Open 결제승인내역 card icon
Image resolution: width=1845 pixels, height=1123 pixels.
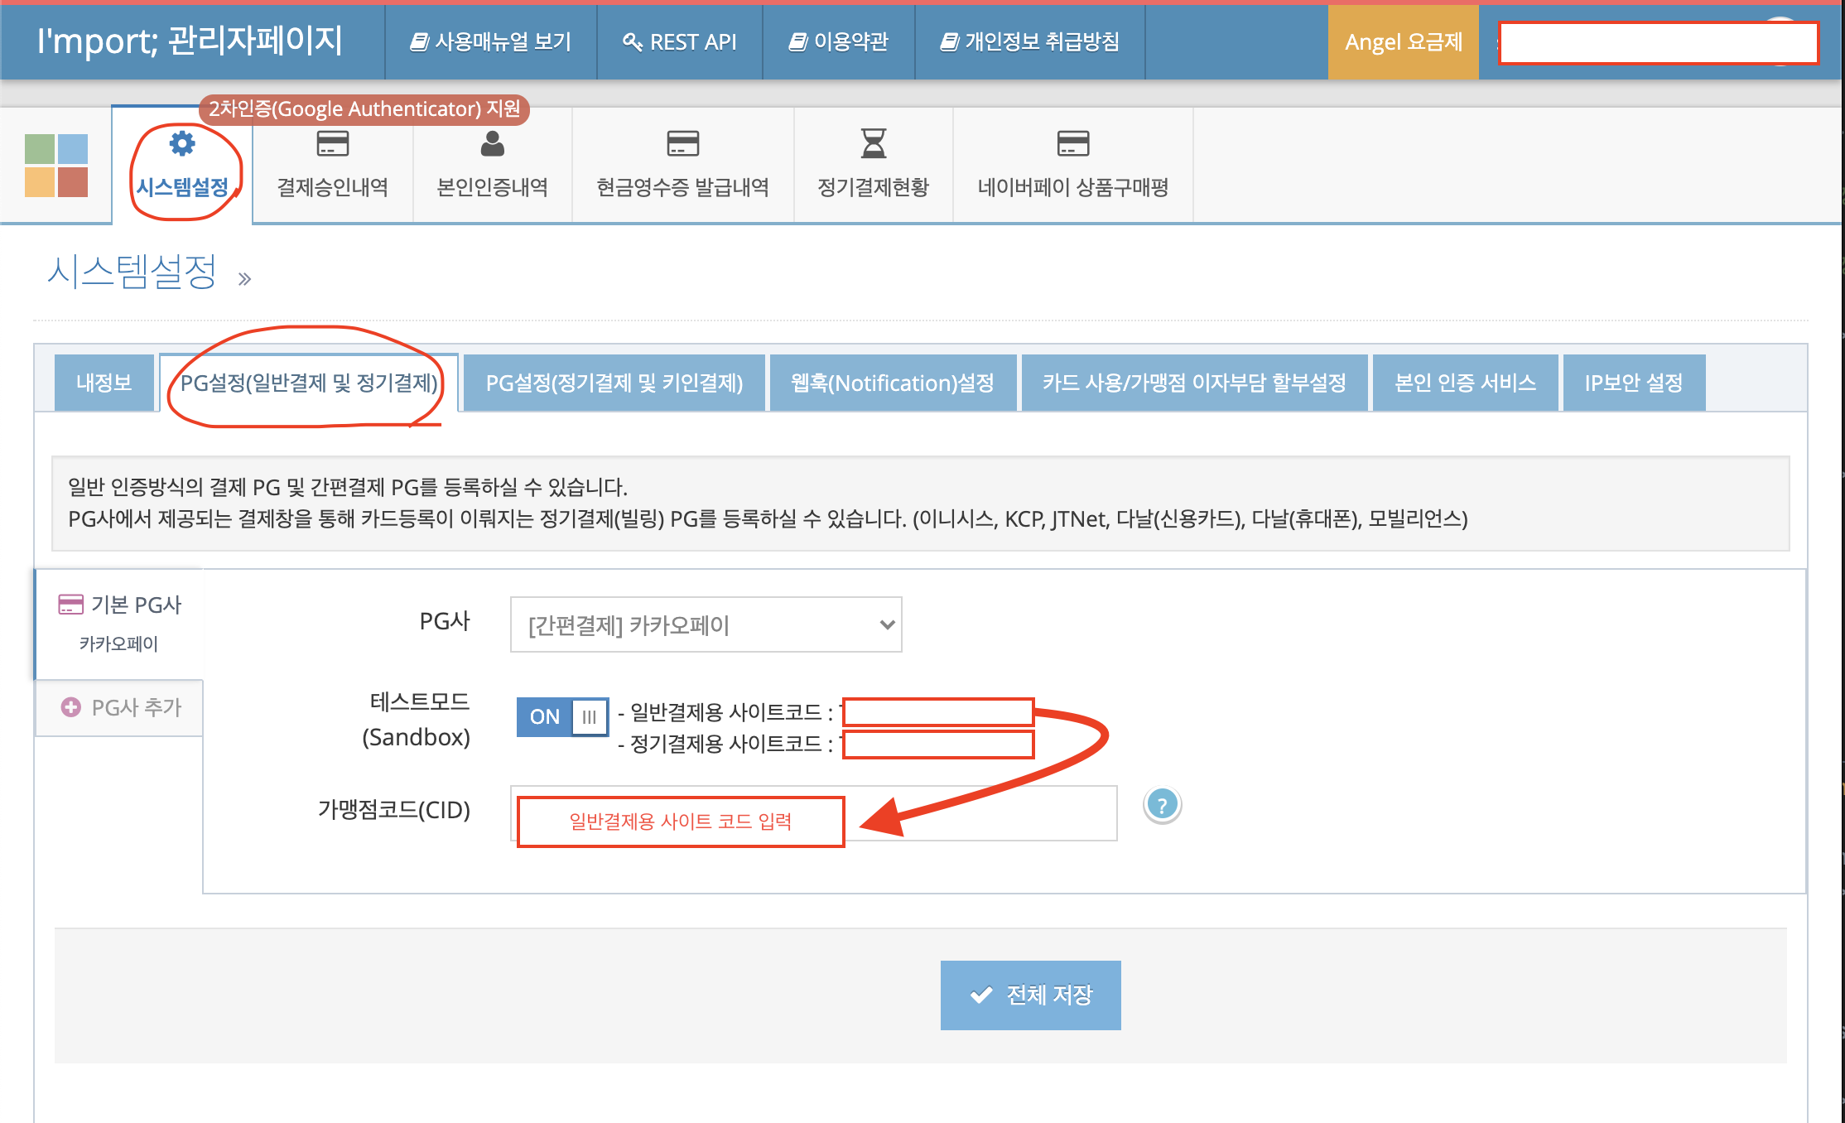point(332,144)
